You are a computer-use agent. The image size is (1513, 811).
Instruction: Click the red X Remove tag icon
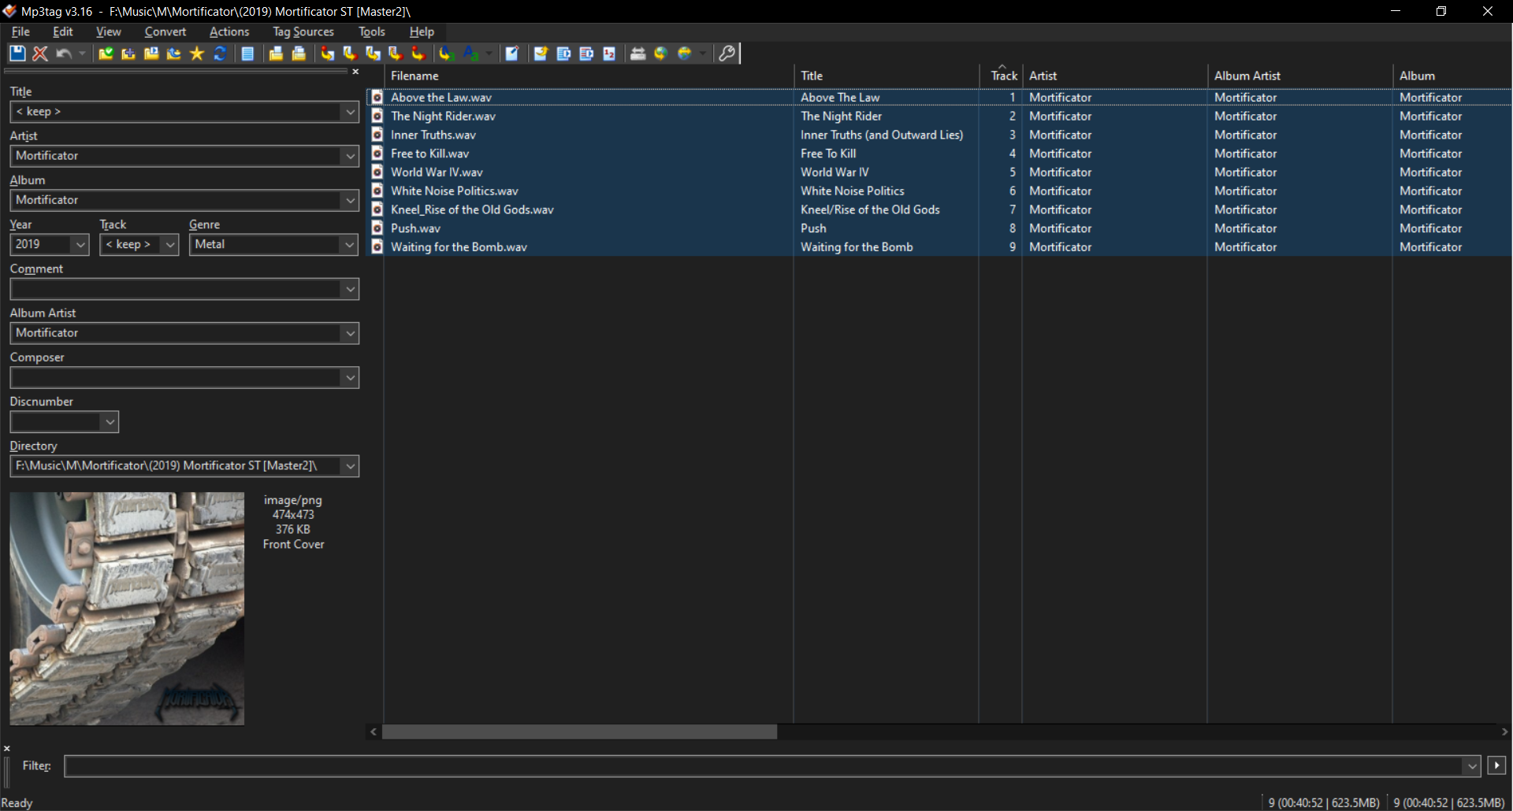(x=40, y=54)
